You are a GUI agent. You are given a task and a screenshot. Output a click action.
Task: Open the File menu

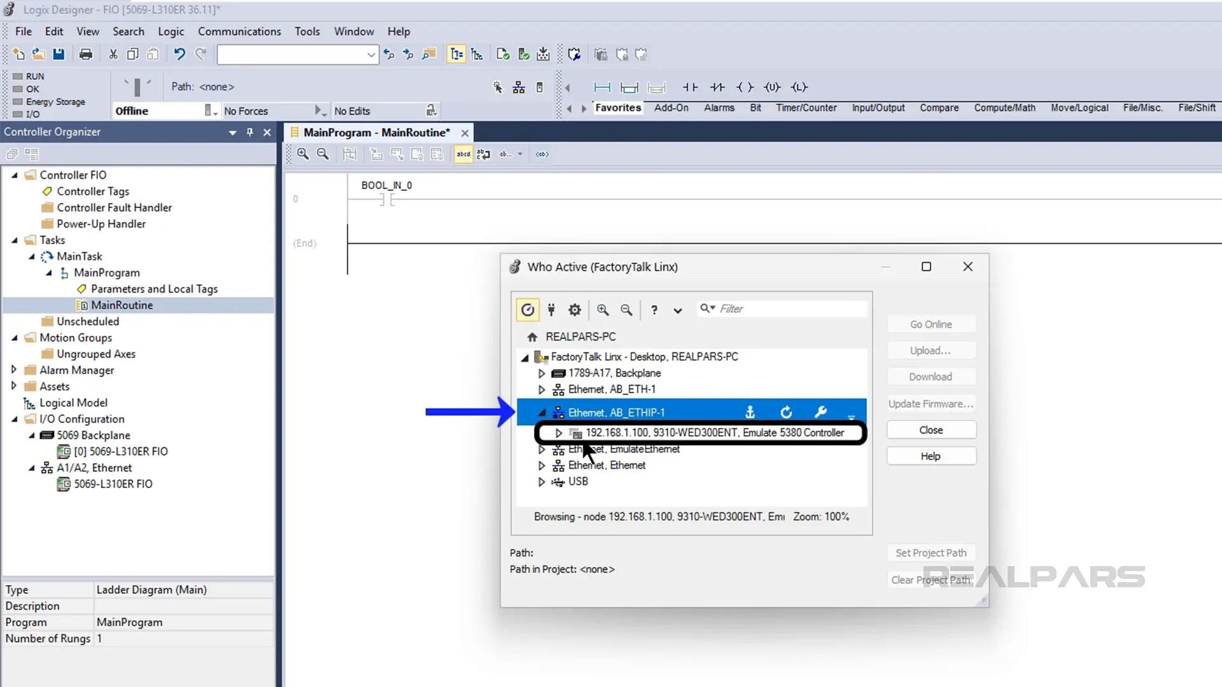(24, 31)
